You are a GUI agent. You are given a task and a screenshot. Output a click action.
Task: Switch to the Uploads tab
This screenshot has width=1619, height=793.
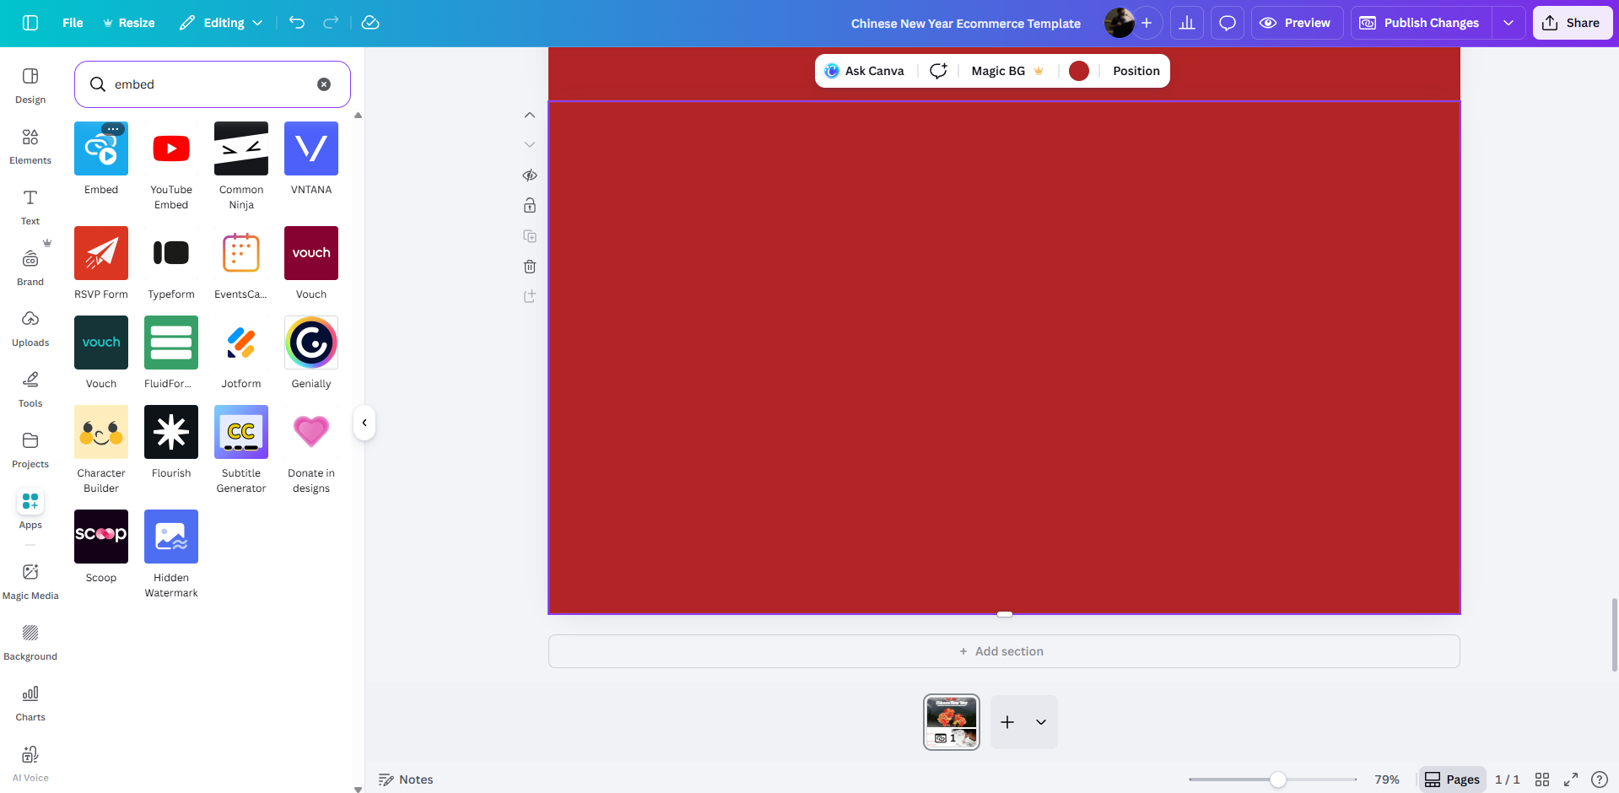[30, 327]
